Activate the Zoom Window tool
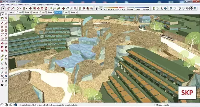The image size is (200, 107). 6,73
